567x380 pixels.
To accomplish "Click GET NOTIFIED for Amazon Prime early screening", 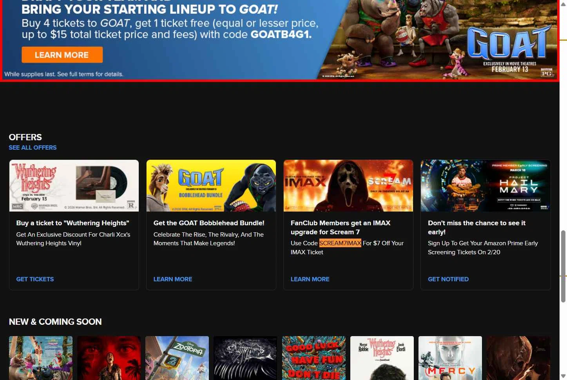I will pyautogui.click(x=448, y=279).
